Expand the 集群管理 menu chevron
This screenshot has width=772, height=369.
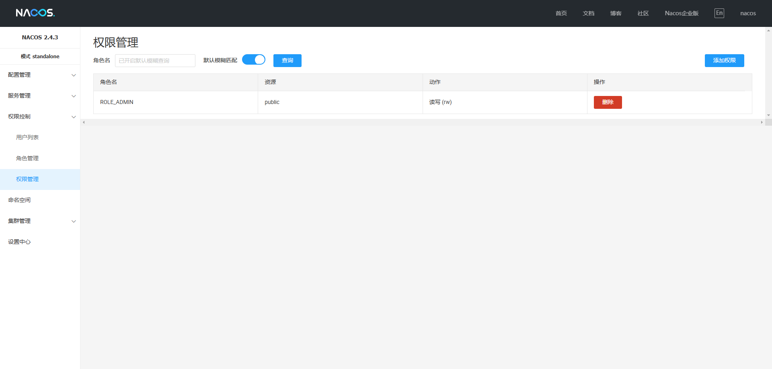74,221
